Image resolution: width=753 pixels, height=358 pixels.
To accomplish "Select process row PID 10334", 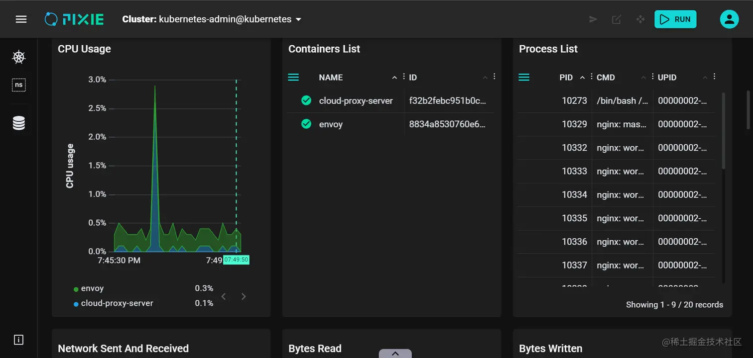I will [x=616, y=194].
